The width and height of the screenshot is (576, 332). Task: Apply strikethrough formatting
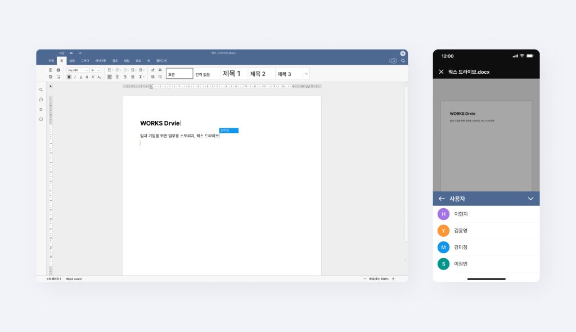[x=87, y=77]
